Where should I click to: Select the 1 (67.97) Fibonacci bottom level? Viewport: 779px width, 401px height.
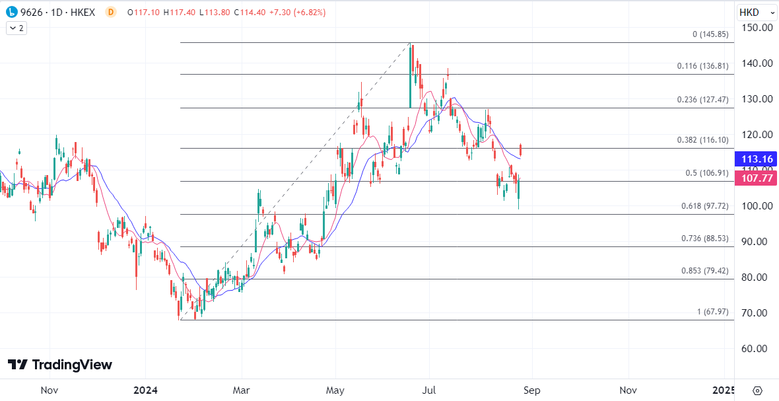(x=713, y=312)
